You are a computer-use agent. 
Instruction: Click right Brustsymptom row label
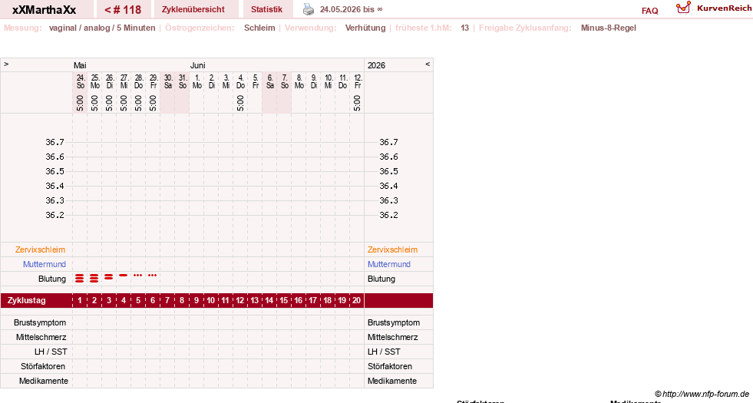point(394,323)
